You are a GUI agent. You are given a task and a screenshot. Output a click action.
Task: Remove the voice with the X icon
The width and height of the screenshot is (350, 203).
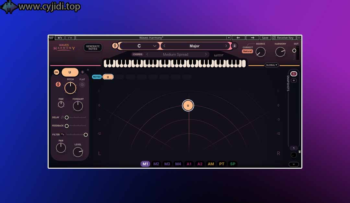[x=88, y=70]
